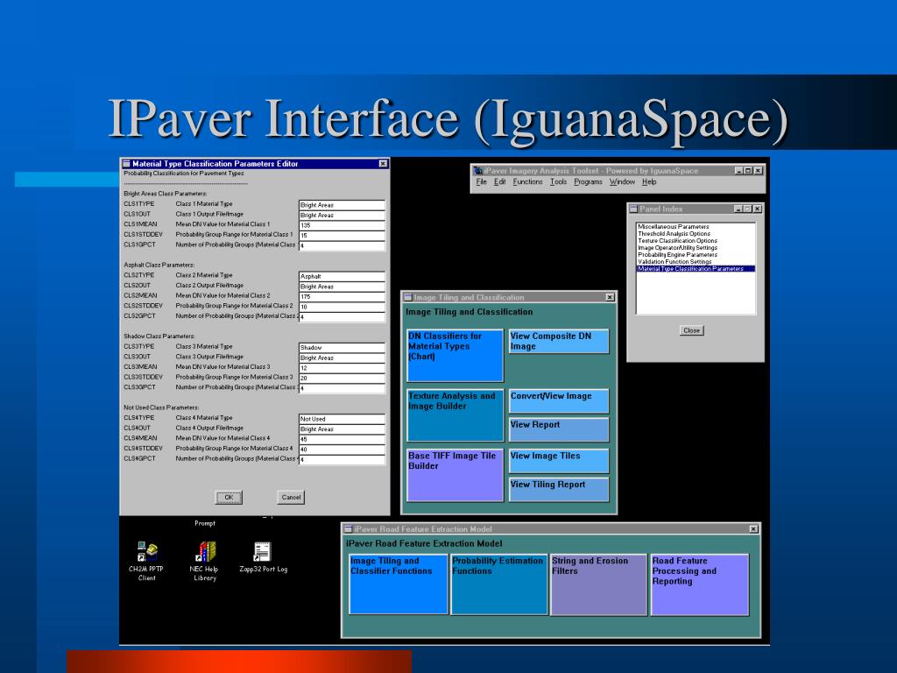
Task: Open the Edit menu
Action: pyautogui.click(x=500, y=182)
